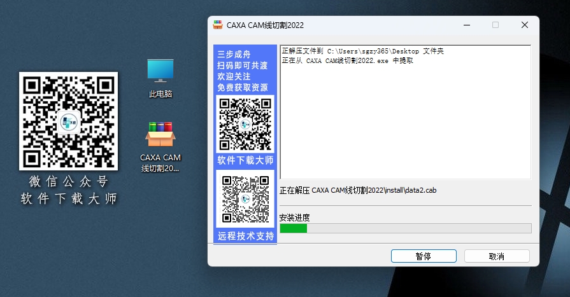Click the 三步成舟 banner text
This screenshot has height=297, width=570.
point(234,55)
